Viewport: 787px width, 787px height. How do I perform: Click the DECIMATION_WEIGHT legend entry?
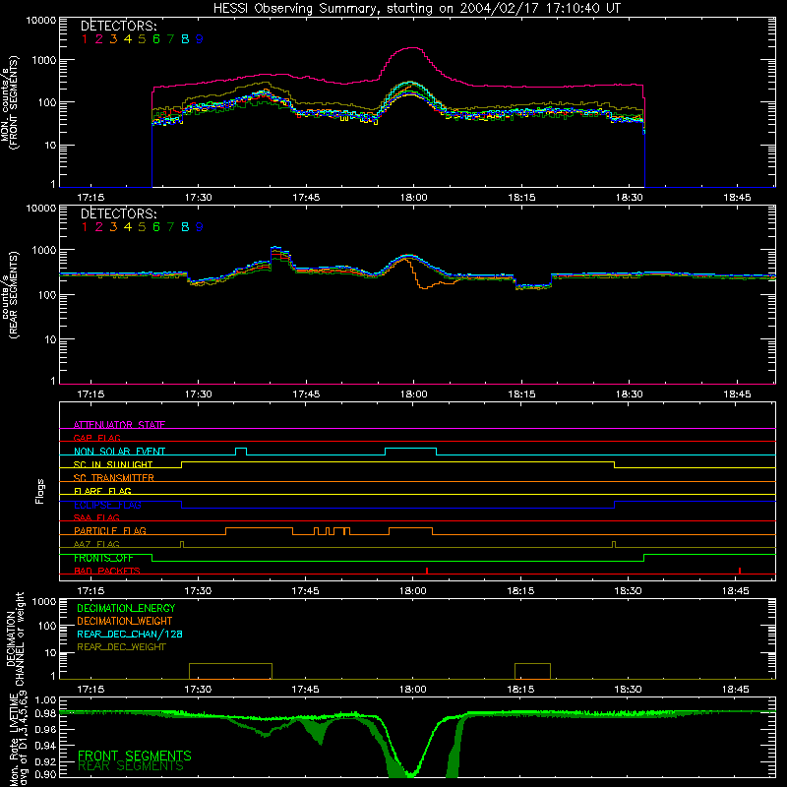[125, 621]
